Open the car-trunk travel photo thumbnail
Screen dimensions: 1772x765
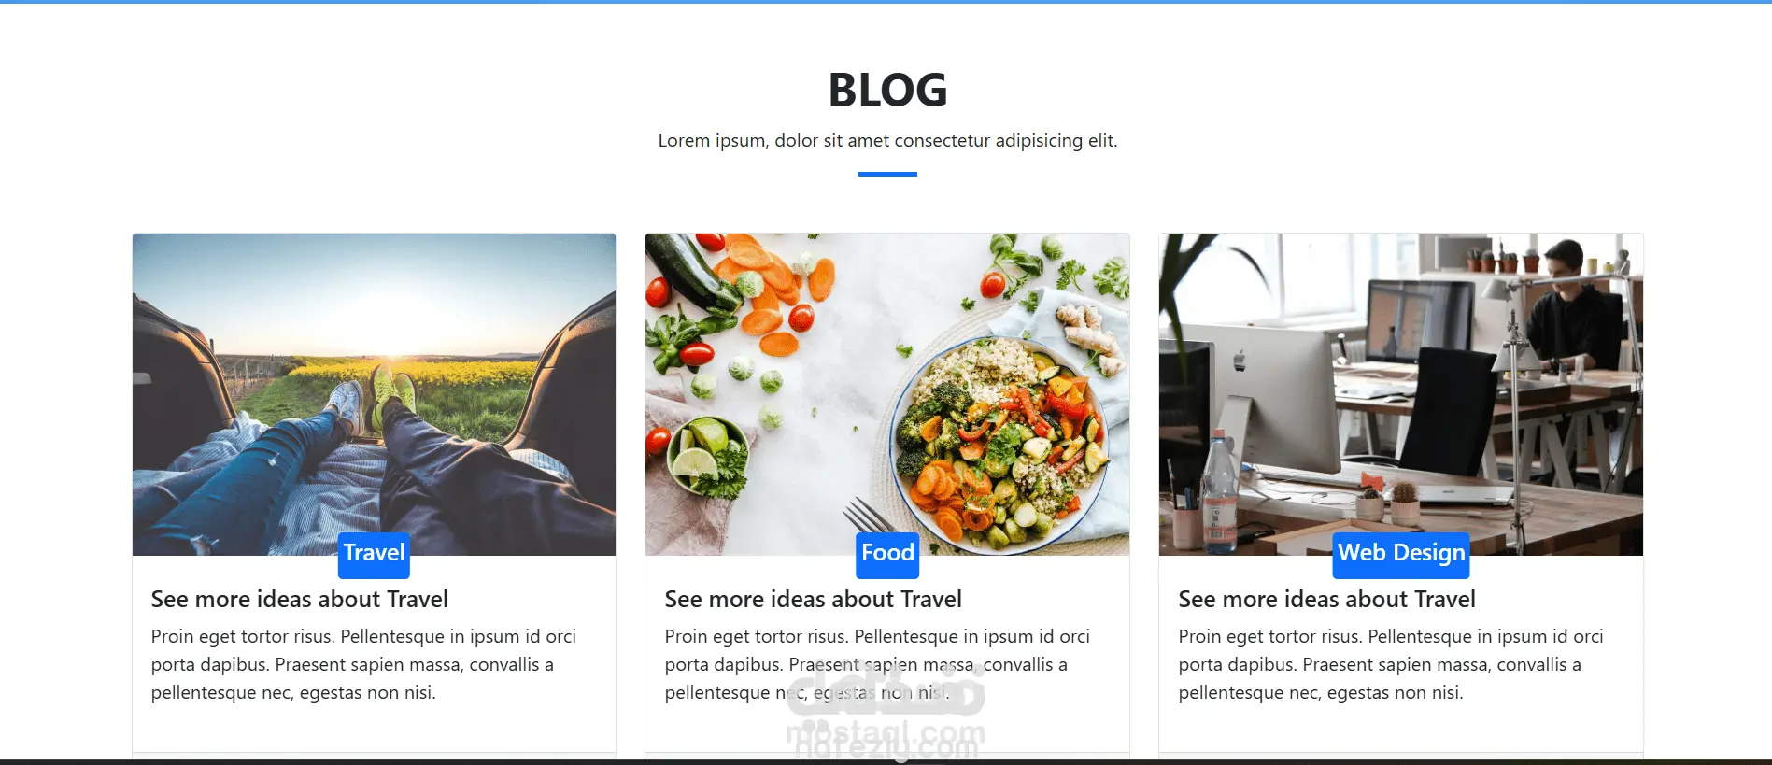pyautogui.click(x=374, y=394)
